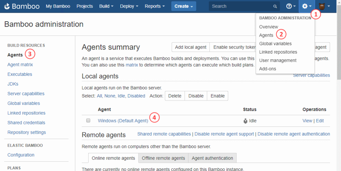Open the help question mark menu

[x=290, y=6]
